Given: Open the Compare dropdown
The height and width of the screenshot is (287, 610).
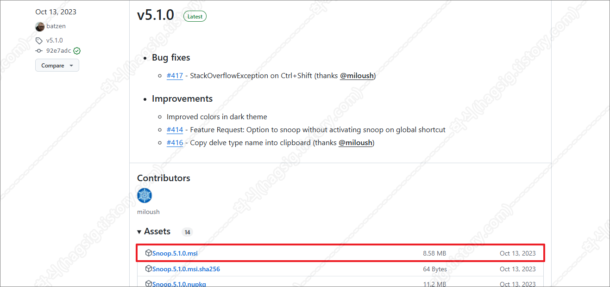Looking at the screenshot, I should coord(57,66).
